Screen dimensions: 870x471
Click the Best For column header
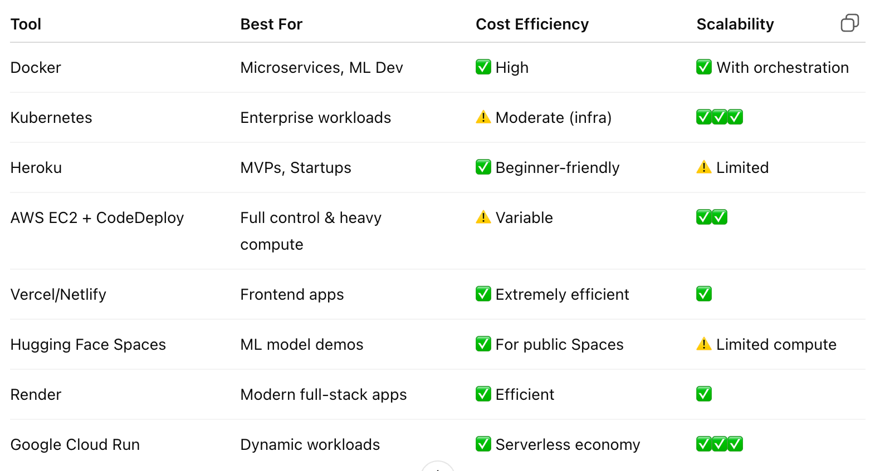(x=271, y=24)
